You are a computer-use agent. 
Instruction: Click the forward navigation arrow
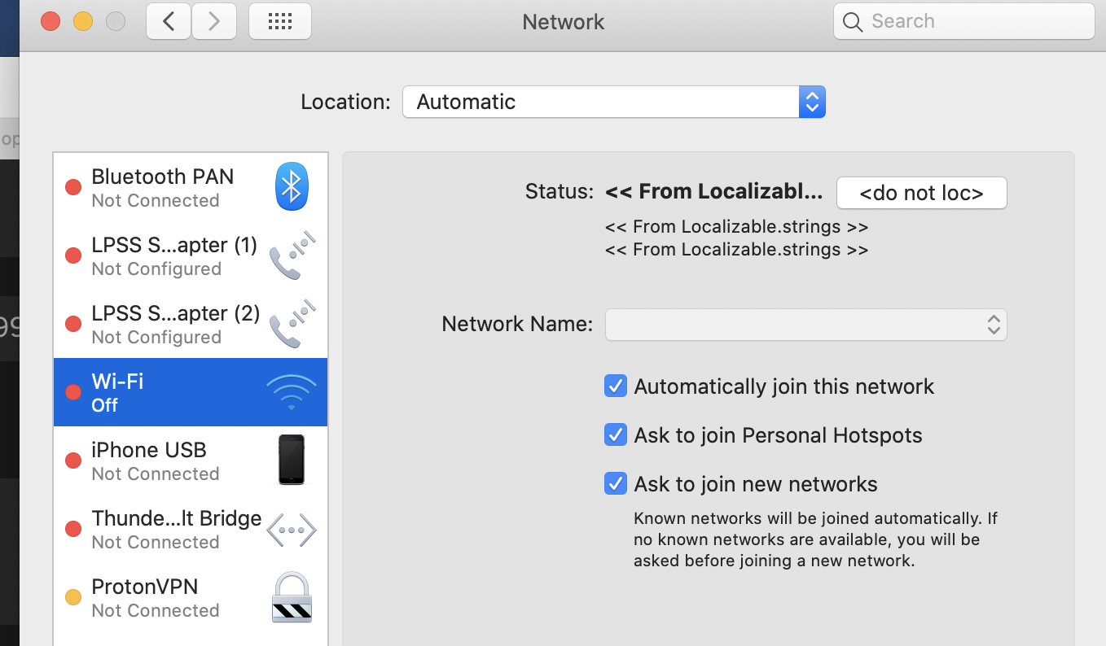click(213, 21)
